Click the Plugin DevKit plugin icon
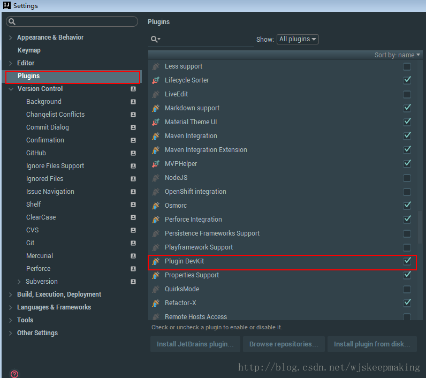 (x=156, y=261)
